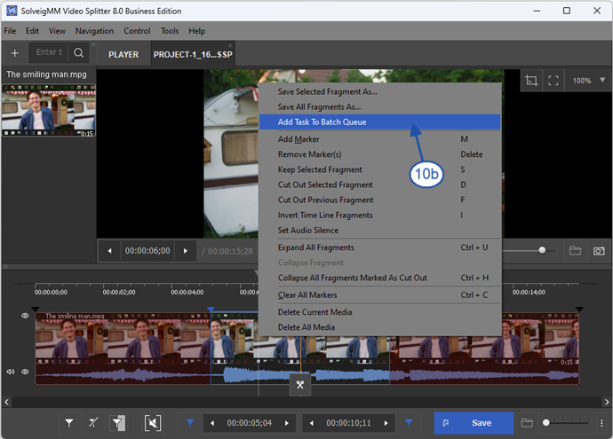
Task: Choose Save Selected Fragment As...
Action: pyautogui.click(x=379, y=91)
